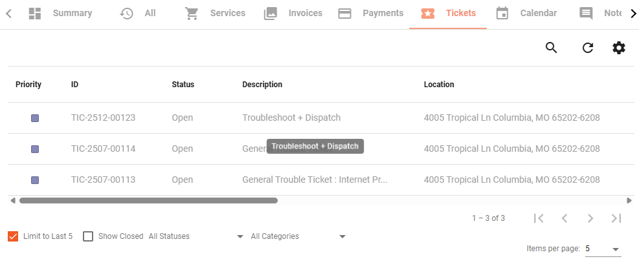Screen dimensions: 639x268
Task: Switch to the Invoices tab
Action: coord(293,14)
